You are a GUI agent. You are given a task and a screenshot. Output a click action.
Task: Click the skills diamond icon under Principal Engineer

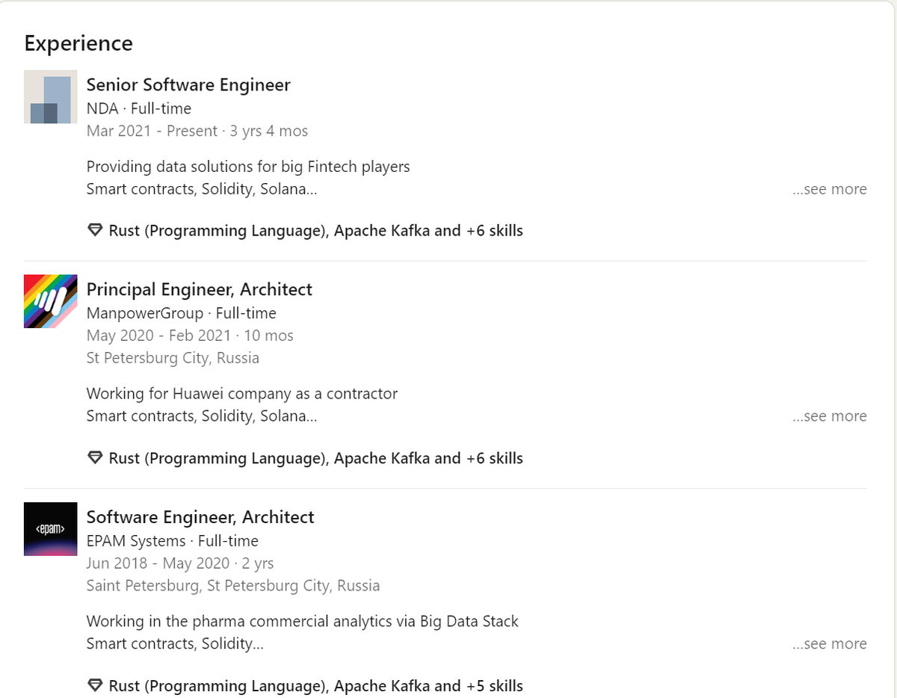pyautogui.click(x=95, y=457)
